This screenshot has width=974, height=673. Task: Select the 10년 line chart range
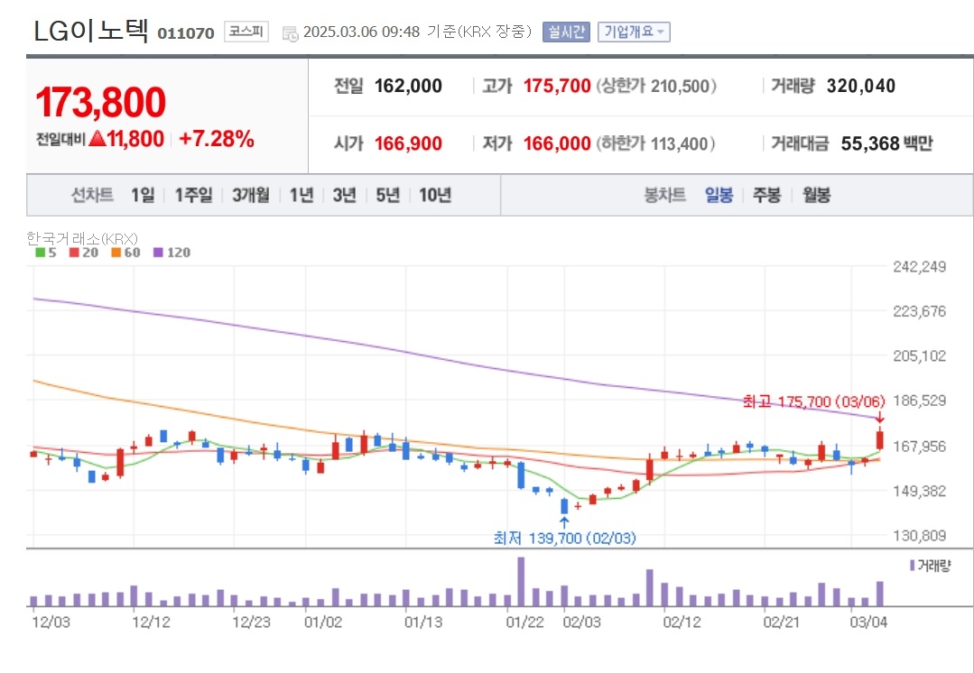435,195
